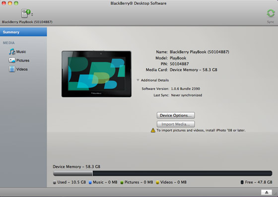Viewport: 278px width, 197px height.
Task: Click the 'Free – 47.8 GB' text
Action: (259, 182)
